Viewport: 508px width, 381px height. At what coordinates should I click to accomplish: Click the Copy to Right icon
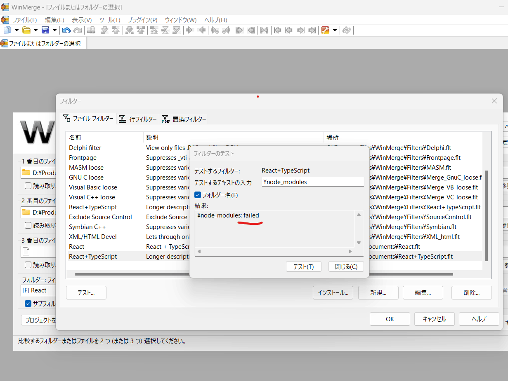pos(190,30)
